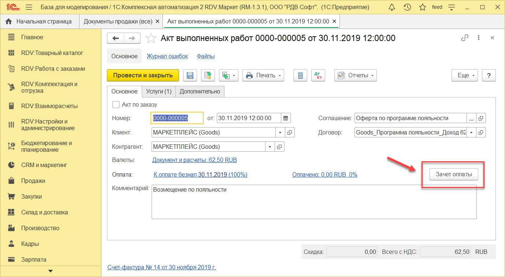Image resolution: width=505 pixels, height=277 pixels.
Task: Copy the document link with chain icon
Action: 465,38
